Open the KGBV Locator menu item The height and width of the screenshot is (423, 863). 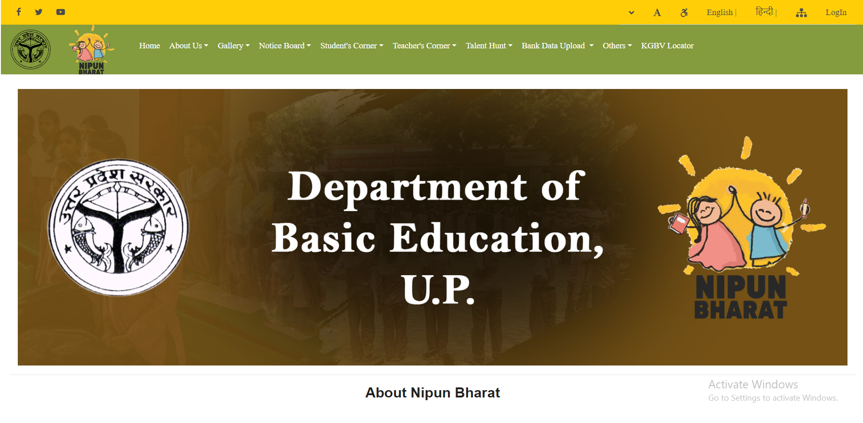667,46
